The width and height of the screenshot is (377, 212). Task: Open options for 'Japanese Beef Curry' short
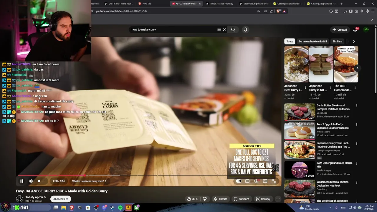coord(305,87)
